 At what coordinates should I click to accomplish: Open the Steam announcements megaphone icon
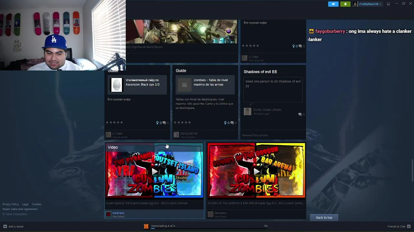(333, 4)
